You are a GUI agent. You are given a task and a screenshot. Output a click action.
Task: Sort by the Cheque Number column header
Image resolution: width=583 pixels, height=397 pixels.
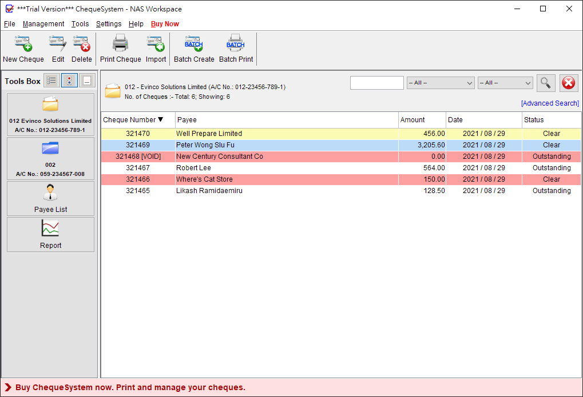(138, 120)
